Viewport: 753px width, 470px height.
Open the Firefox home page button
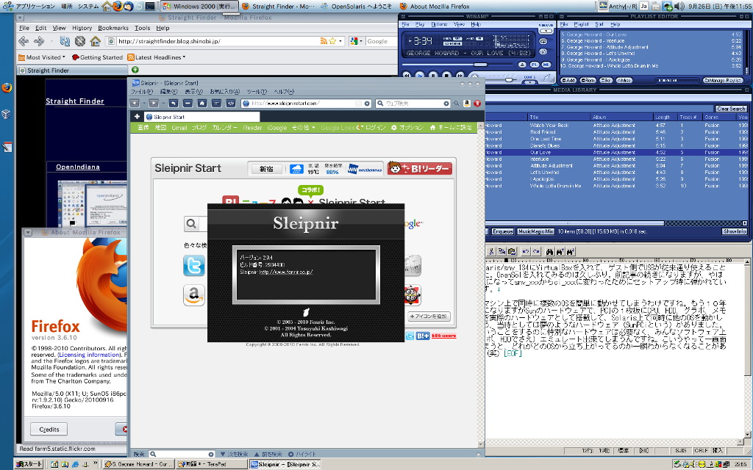point(95,41)
